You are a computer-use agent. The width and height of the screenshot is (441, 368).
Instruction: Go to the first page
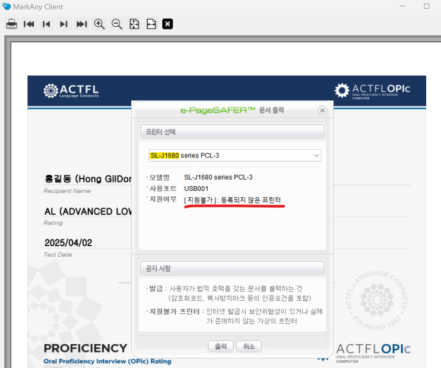coord(29,24)
